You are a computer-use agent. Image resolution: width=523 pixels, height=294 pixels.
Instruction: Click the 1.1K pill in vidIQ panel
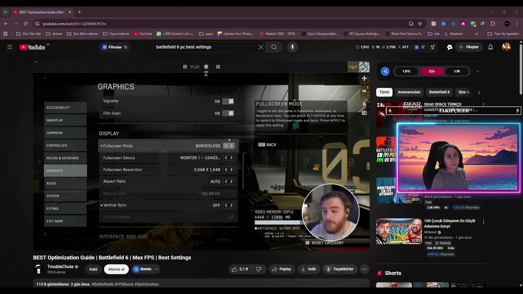[457, 71]
